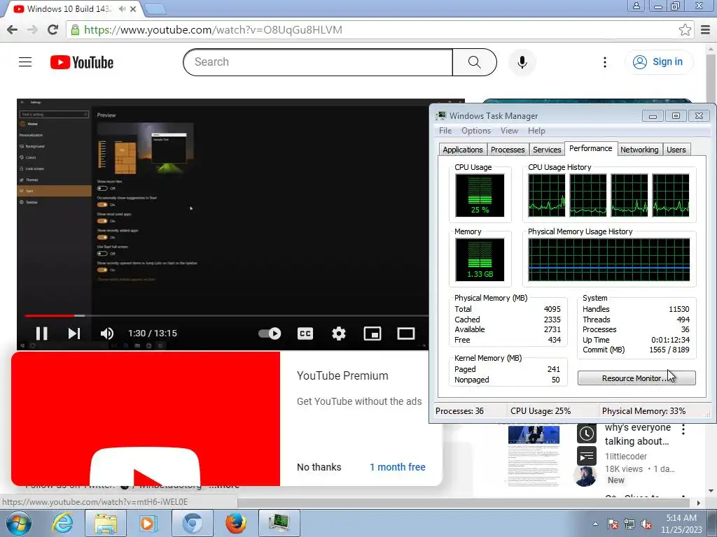
Task: Show hidden tray icons arrow
Action: click(x=595, y=524)
